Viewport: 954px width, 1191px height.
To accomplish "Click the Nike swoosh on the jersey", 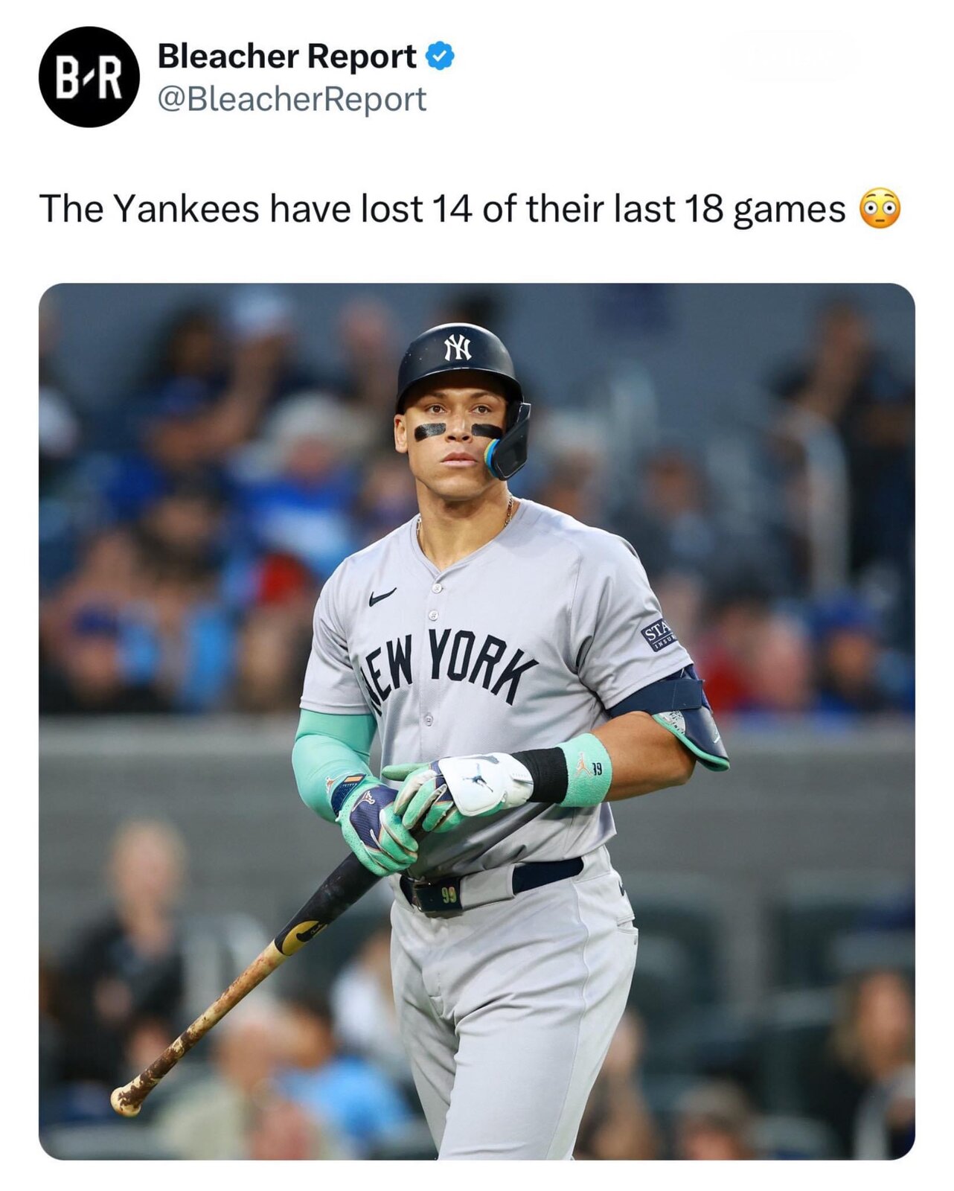I will pos(382,596).
